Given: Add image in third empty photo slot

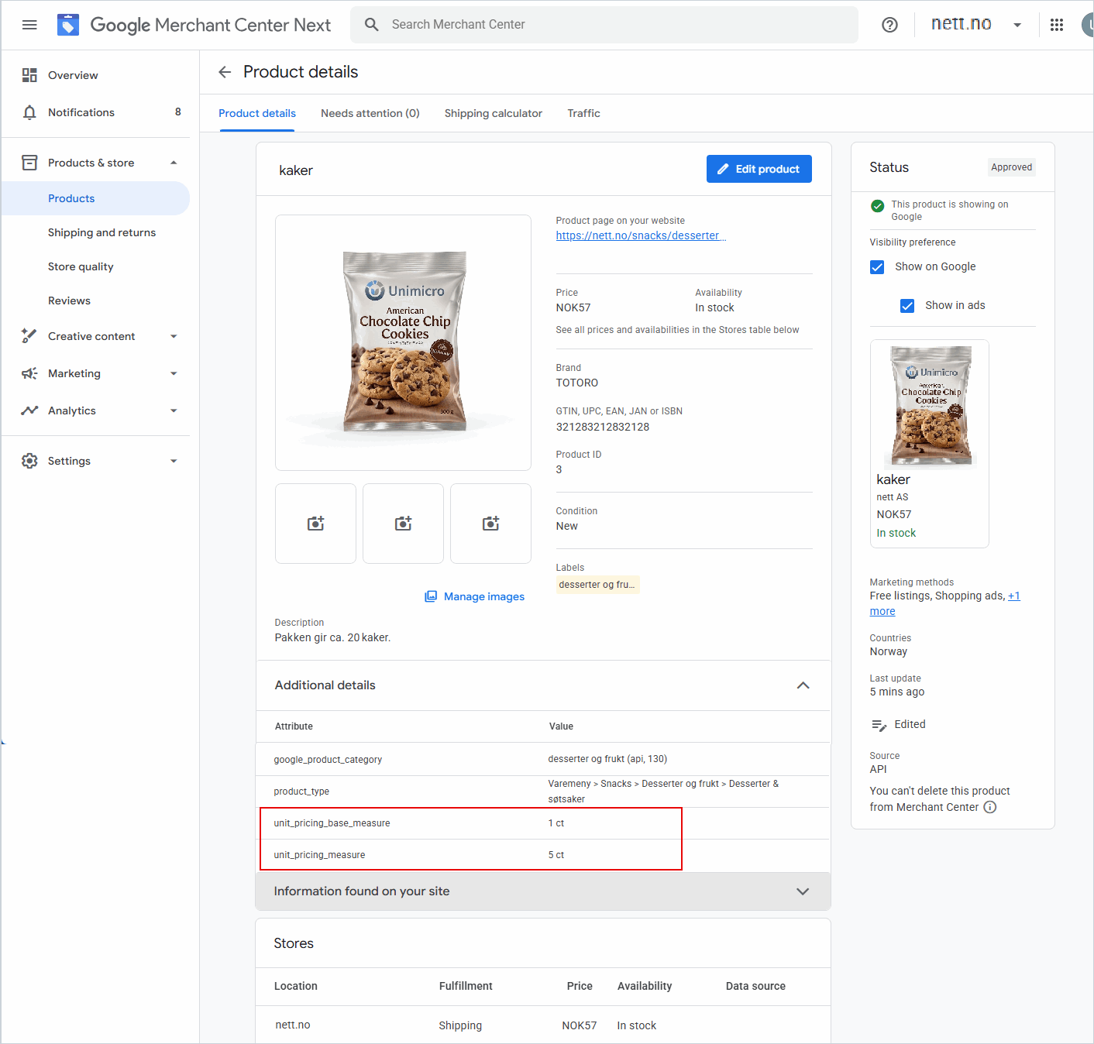Looking at the screenshot, I should [x=491, y=524].
